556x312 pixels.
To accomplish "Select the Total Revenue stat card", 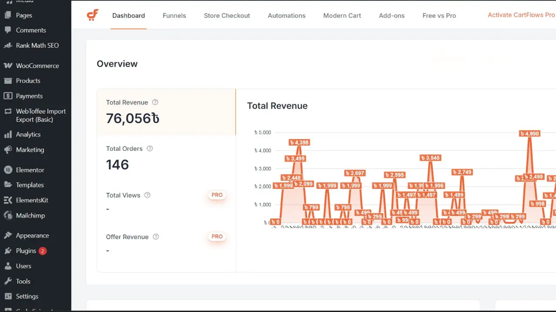I will [166, 112].
